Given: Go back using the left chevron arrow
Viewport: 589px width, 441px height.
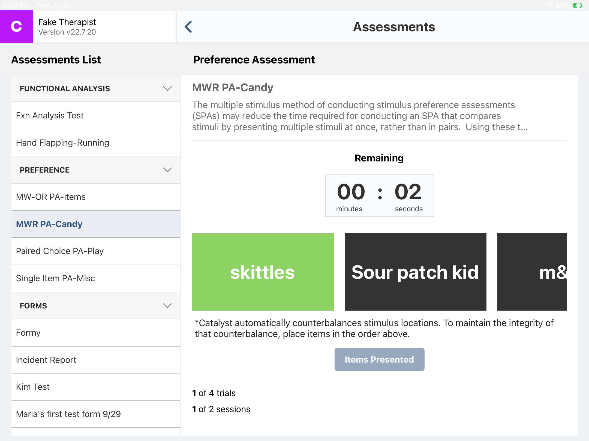Looking at the screenshot, I should tap(188, 27).
